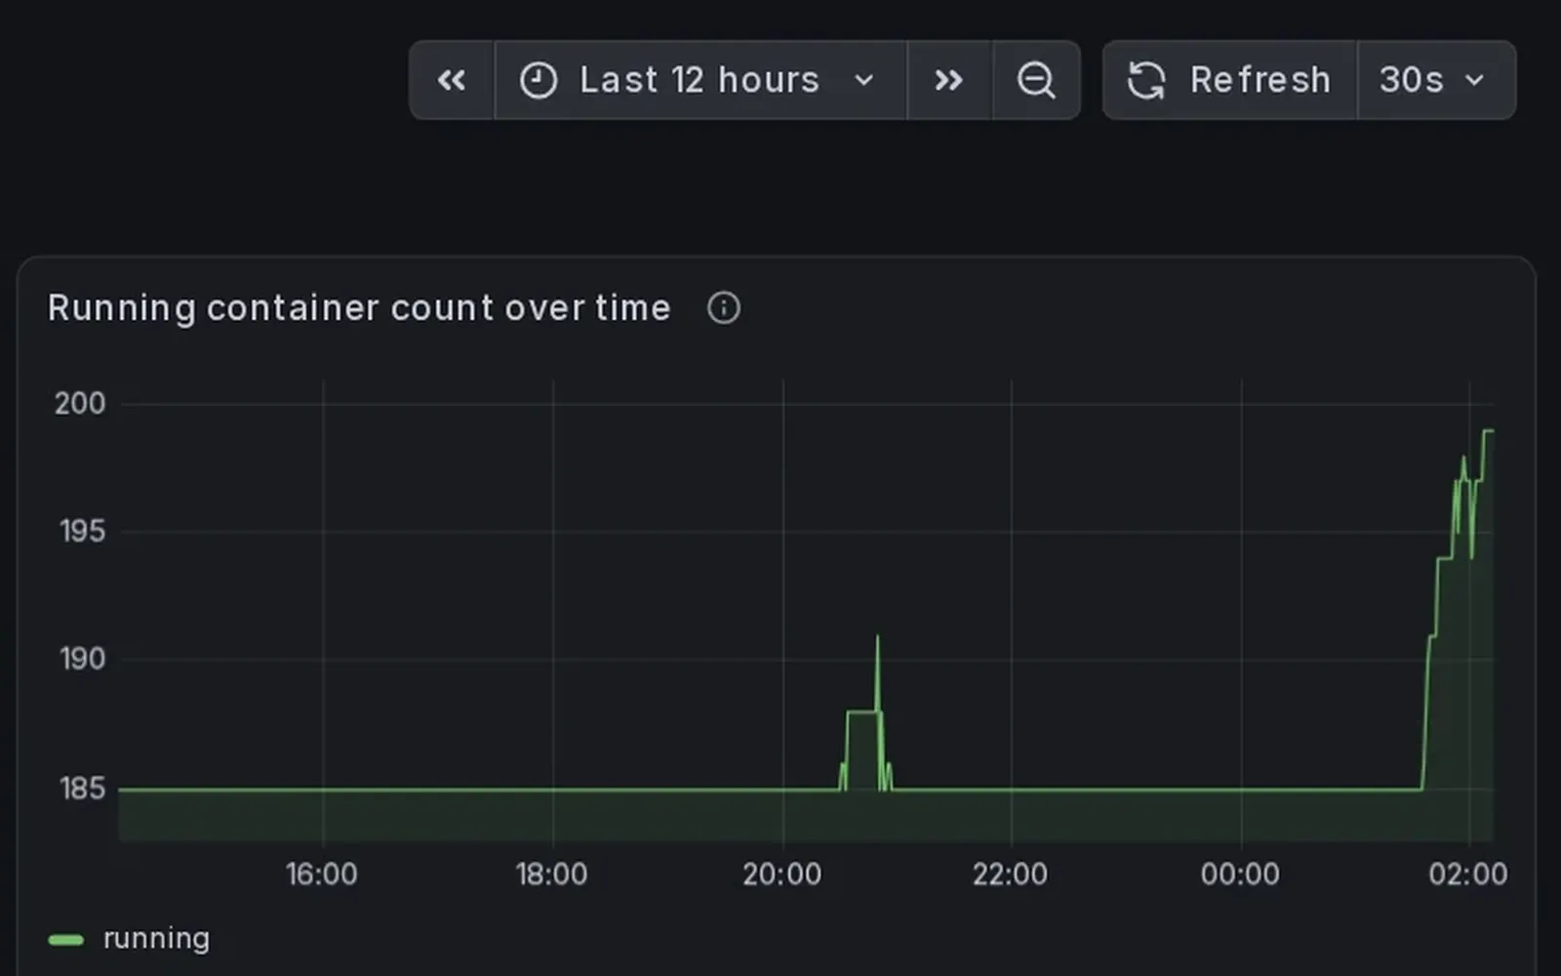Screen dimensions: 1561x976
Task: Toggle the running series in the legend
Action: coord(156,939)
